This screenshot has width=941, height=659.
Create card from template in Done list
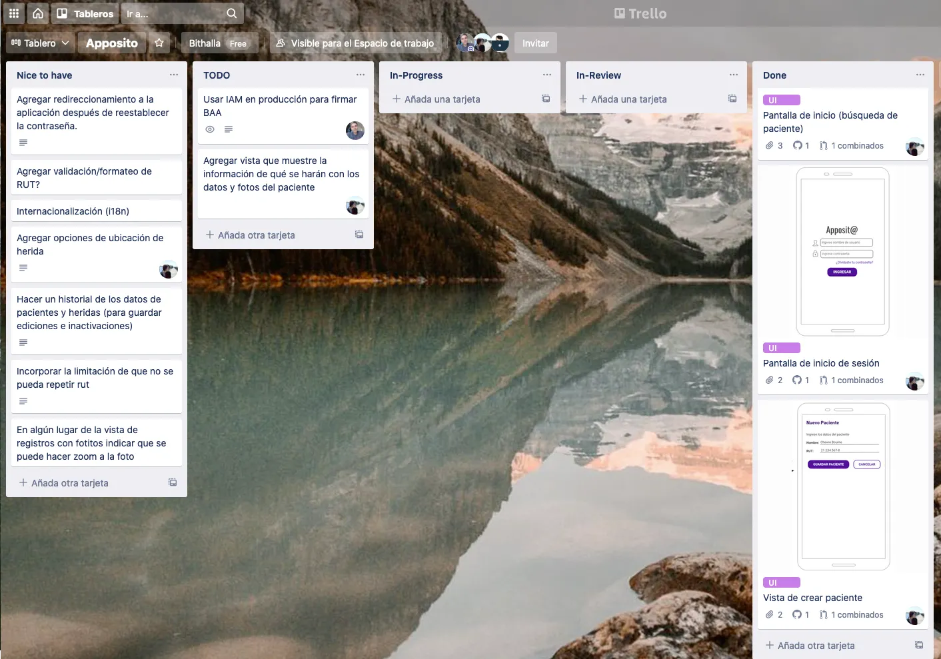click(919, 645)
